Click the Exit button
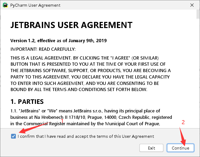200x157 pixels. [152, 148]
